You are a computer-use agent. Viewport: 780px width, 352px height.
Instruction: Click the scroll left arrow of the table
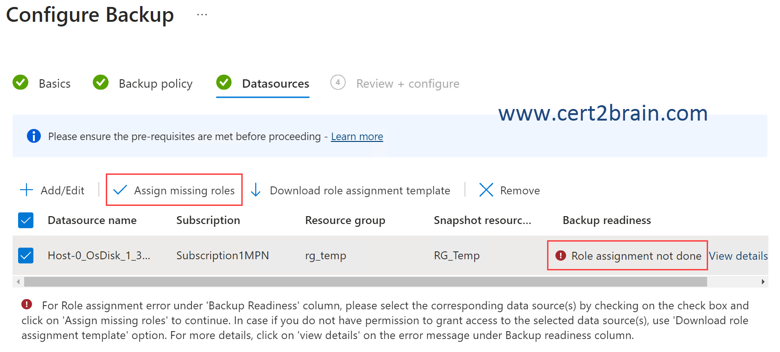(x=18, y=282)
